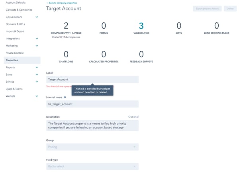Click the Delete property button
Image resolution: width=239 pixels, height=179 pixels.
click(230, 9)
